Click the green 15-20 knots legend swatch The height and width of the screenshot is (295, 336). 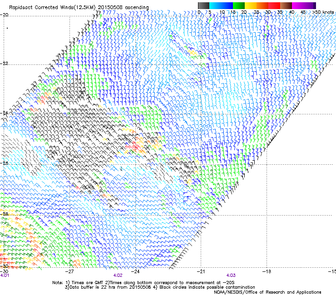click(x=239, y=5)
